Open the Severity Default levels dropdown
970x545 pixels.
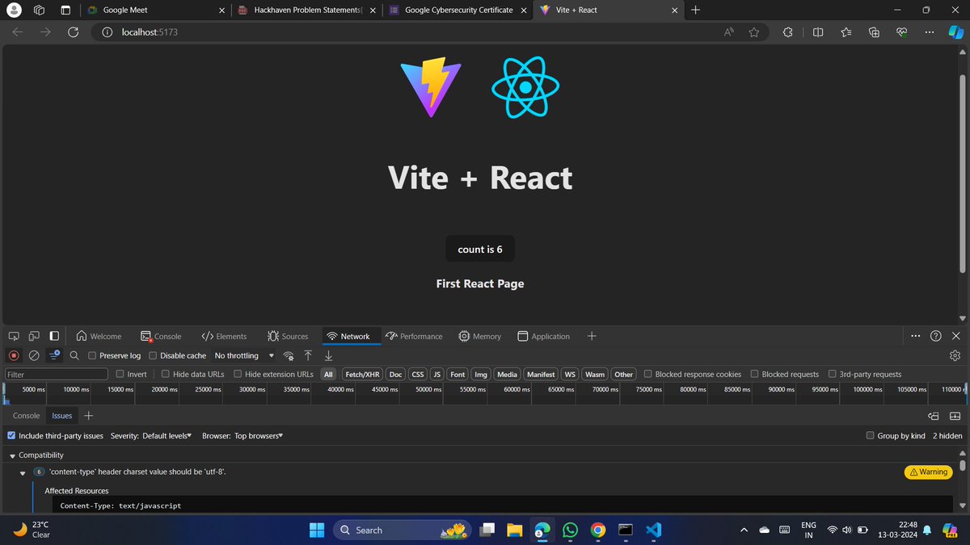[167, 435]
